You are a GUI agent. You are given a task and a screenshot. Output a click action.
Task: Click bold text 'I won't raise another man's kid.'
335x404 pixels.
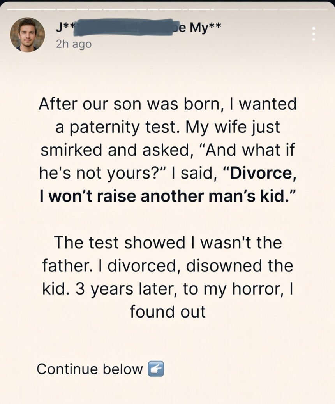point(167,197)
